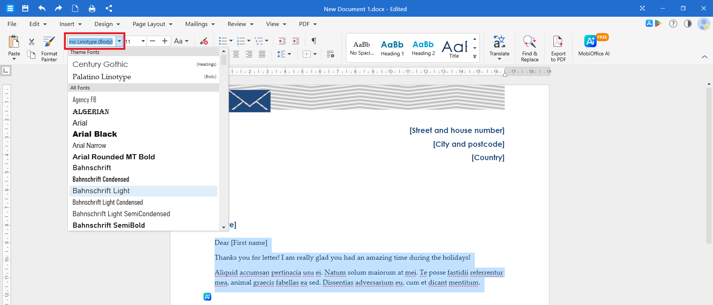Expand the Paste options arrow
Image resolution: width=713 pixels, height=305 pixels.
coord(14,59)
